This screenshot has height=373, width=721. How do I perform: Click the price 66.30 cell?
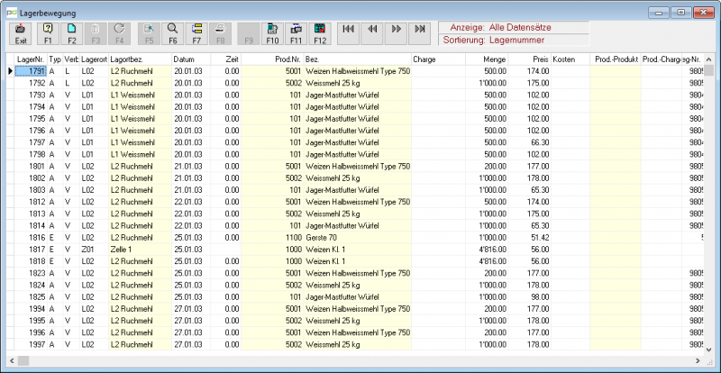click(530, 142)
